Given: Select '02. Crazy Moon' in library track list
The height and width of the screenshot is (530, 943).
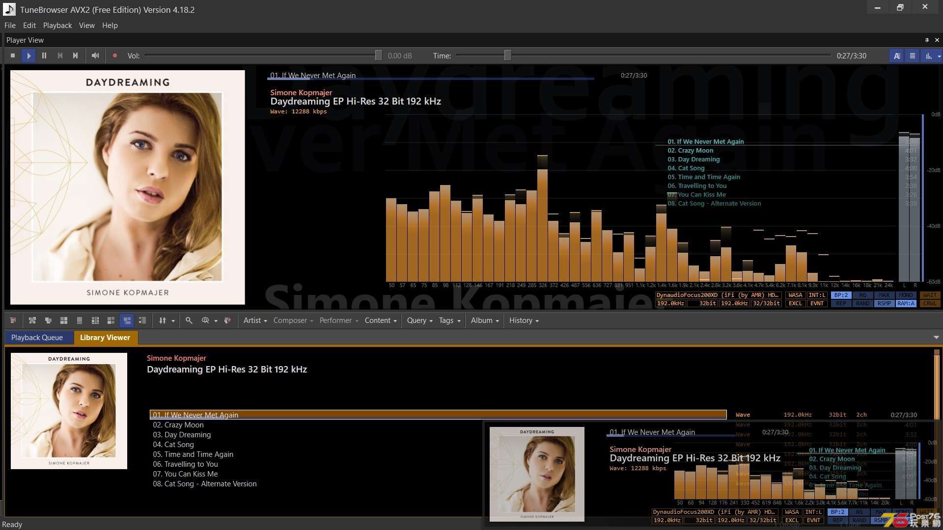Looking at the screenshot, I should click(178, 425).
